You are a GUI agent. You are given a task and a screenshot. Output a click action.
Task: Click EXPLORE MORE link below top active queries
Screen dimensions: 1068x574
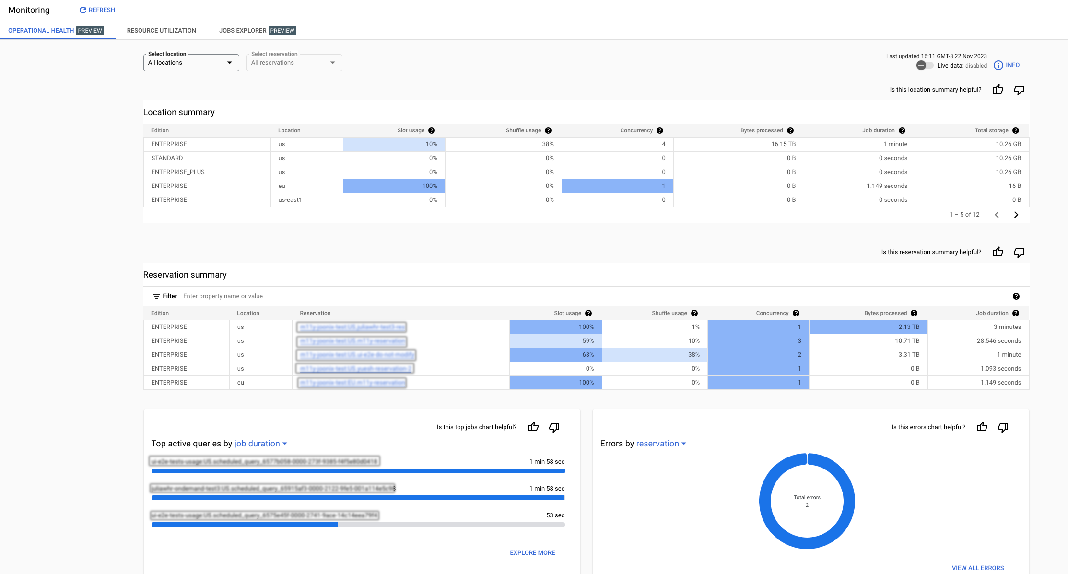[532, 552]
